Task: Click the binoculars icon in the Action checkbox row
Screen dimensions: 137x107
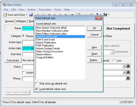Action: (x=128, y=72)
